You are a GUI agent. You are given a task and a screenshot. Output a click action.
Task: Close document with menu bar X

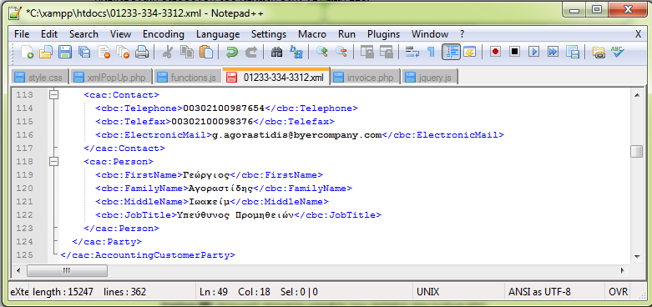click(638, 34)
